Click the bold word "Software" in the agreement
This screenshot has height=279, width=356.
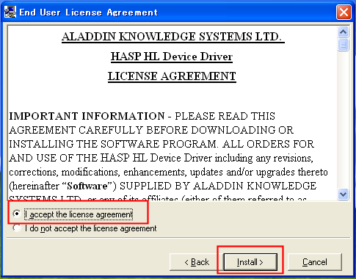click(x=87, y=186)
